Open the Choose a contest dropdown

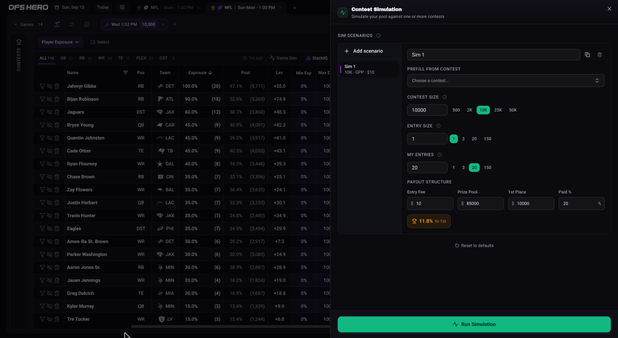(506, 81)
